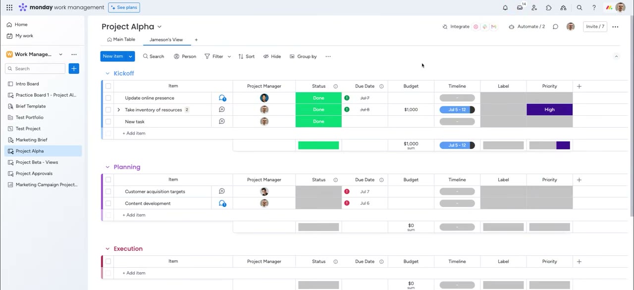Open the Invite / 7 button
The height and width of the screenshot is (290, 634).
(595, 27)
